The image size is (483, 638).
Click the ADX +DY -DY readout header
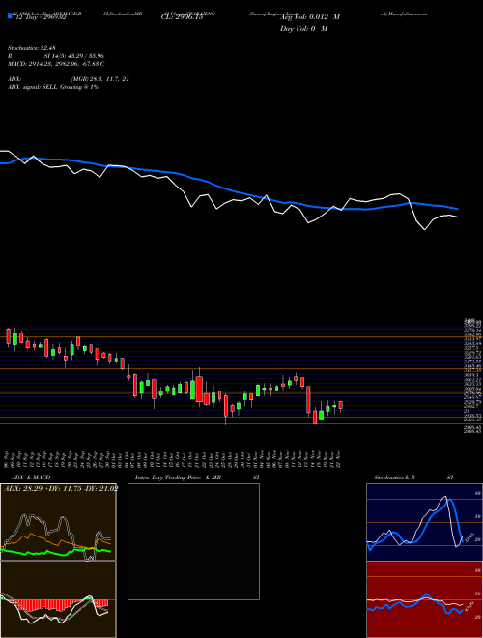coord(61,488)
